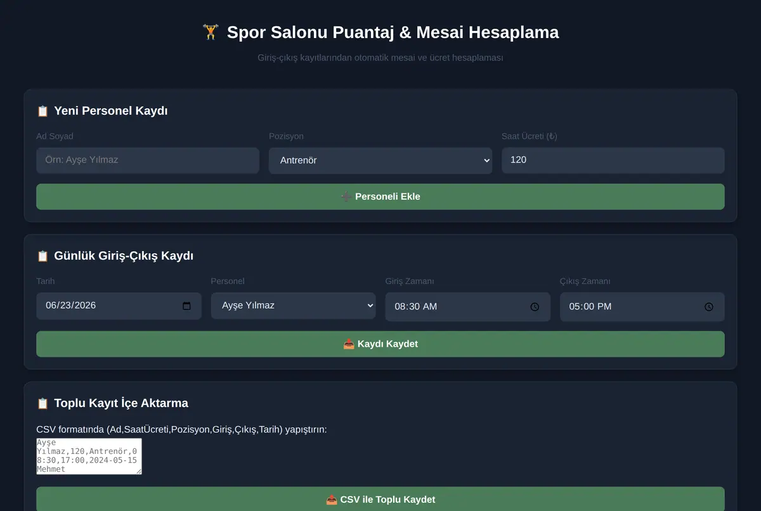Click the 'Pozisyon' label
Image resolution: width=761 pixels, height=511 pixels.
(x=286, y=136)
